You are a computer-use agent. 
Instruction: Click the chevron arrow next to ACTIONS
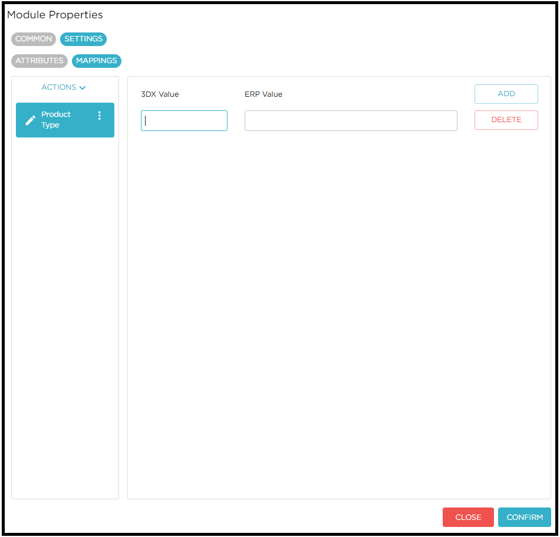click(83, 88)
